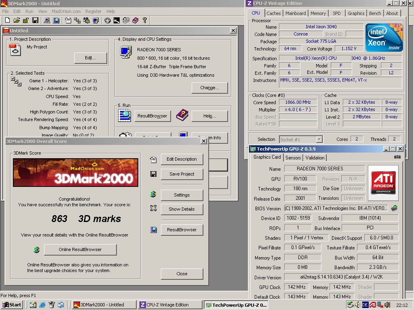Click the Core Speed value '1866.00 MHz'
414x310 pixels.
[298, 102]
